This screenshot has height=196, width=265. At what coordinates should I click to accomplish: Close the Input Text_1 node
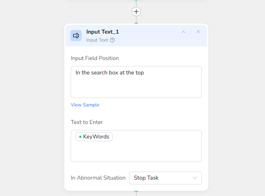[198, 32]
